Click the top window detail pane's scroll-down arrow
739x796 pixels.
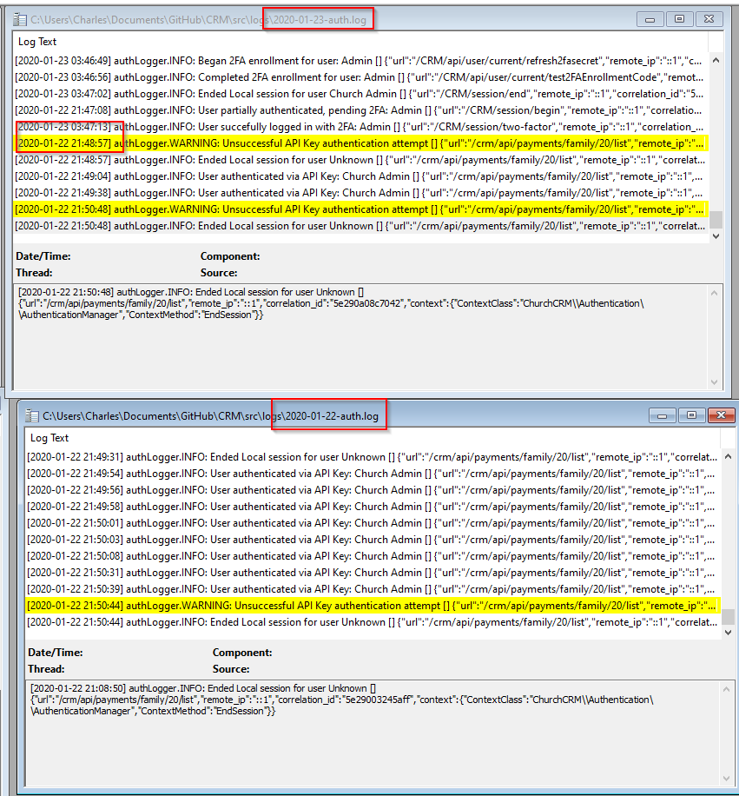tap(714, 382)
